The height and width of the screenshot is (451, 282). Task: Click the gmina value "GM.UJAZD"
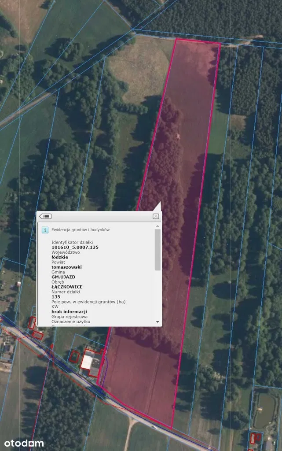pyautogui.click(x=63, y=277)
